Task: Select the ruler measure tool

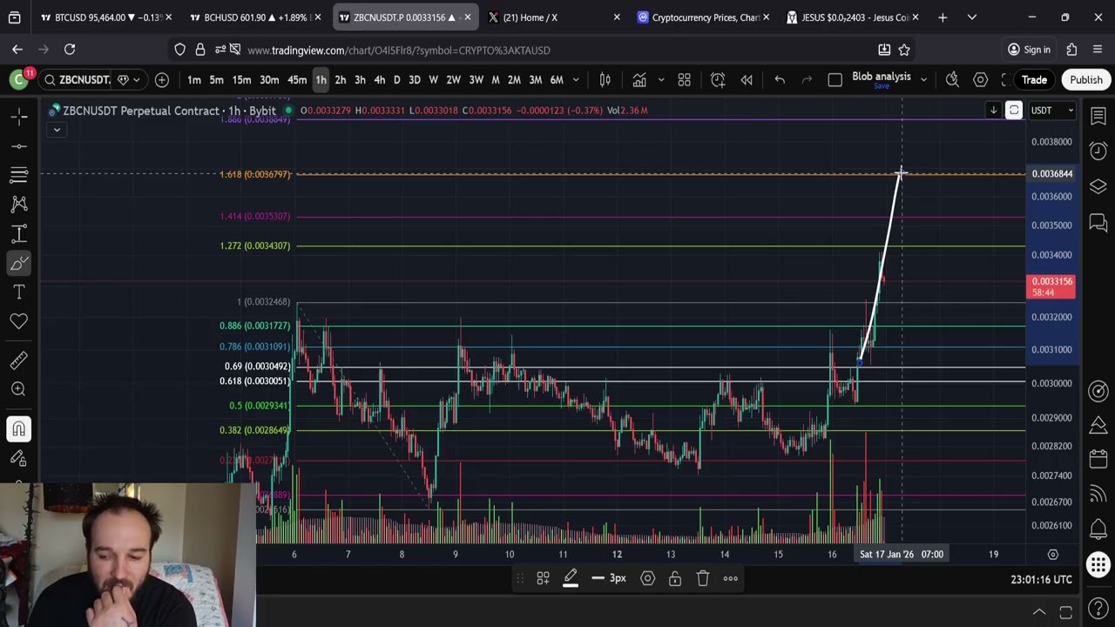Action: [19, 361]
